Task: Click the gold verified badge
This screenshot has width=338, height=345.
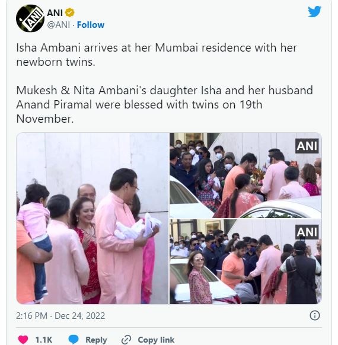Action: pyautogui.click(x=70, y=12)
